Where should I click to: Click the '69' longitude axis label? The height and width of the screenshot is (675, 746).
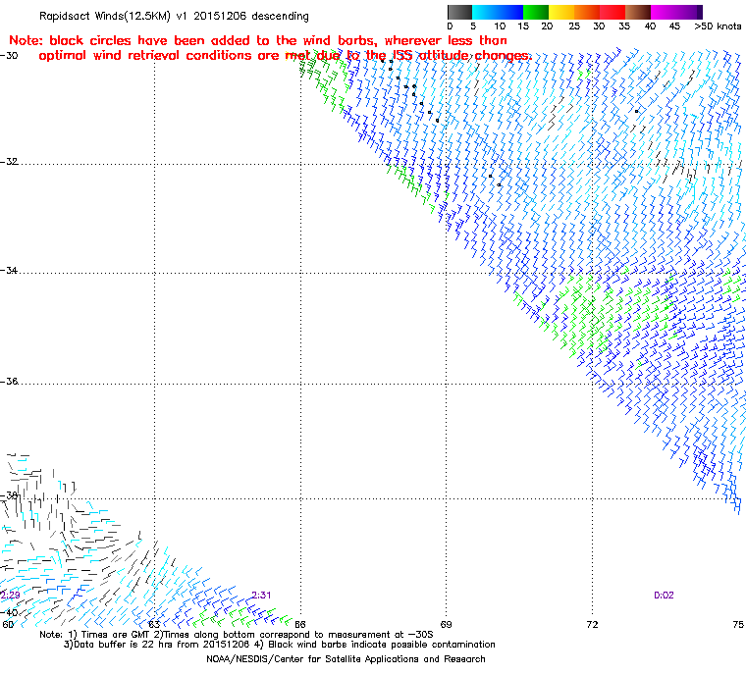[446, 624]
